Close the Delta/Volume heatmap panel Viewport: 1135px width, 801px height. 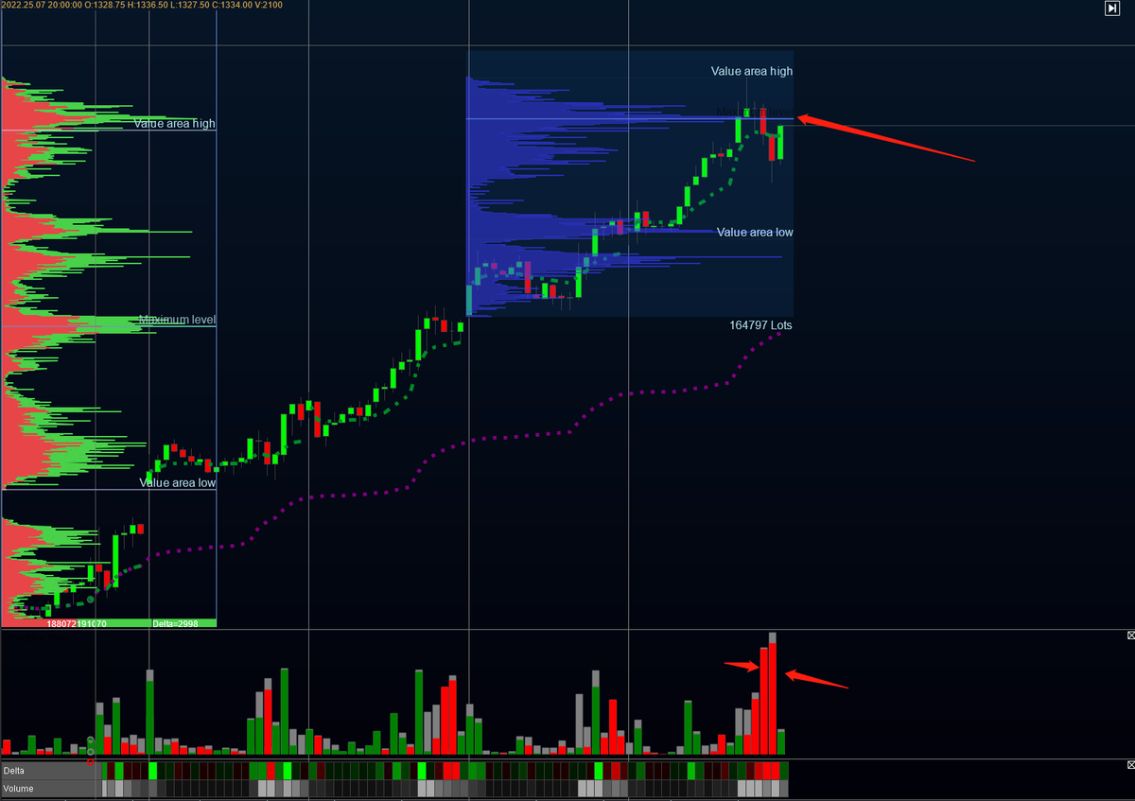pyautogui.click(x=1131, y=764)
